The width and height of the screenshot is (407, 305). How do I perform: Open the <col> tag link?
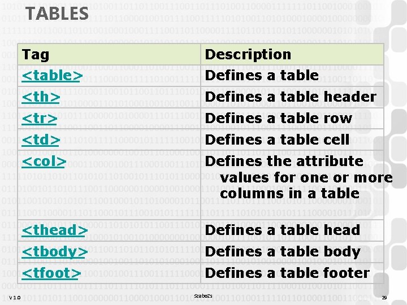point(44,162)
